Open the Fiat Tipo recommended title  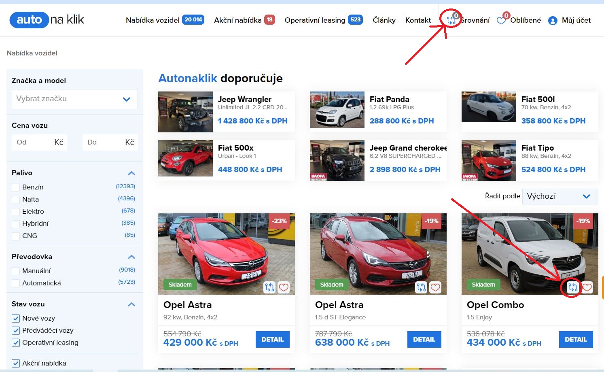[x=538, y=148]
